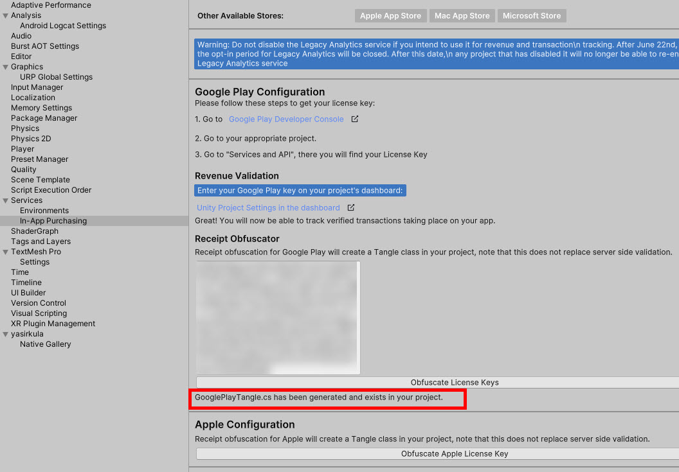Open Google Play Developer Console link

pos(286,119)
